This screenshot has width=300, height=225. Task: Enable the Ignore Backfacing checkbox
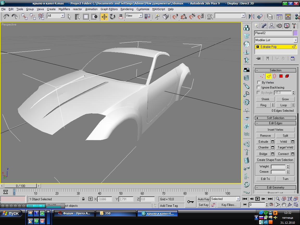pos(259,87)
